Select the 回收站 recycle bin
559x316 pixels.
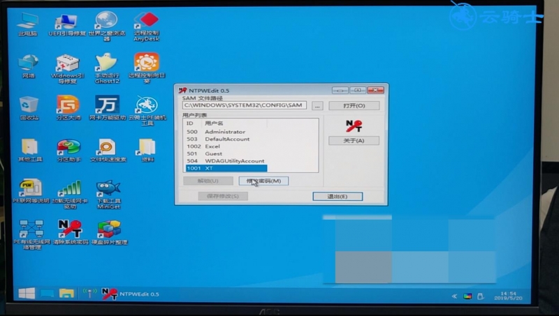tap(29, 108)
